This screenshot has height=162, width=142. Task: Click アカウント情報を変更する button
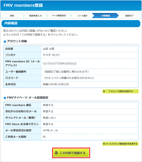tap(120, 91)
